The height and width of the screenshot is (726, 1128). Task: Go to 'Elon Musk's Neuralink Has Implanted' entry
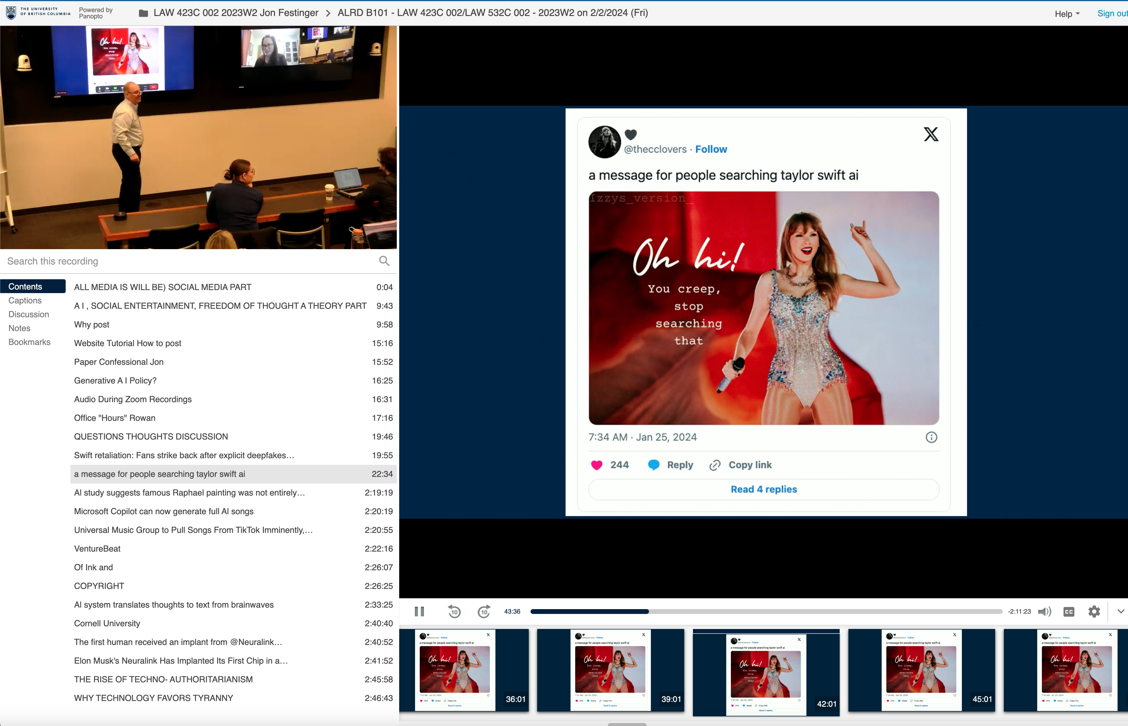click(x=233, y=661)
